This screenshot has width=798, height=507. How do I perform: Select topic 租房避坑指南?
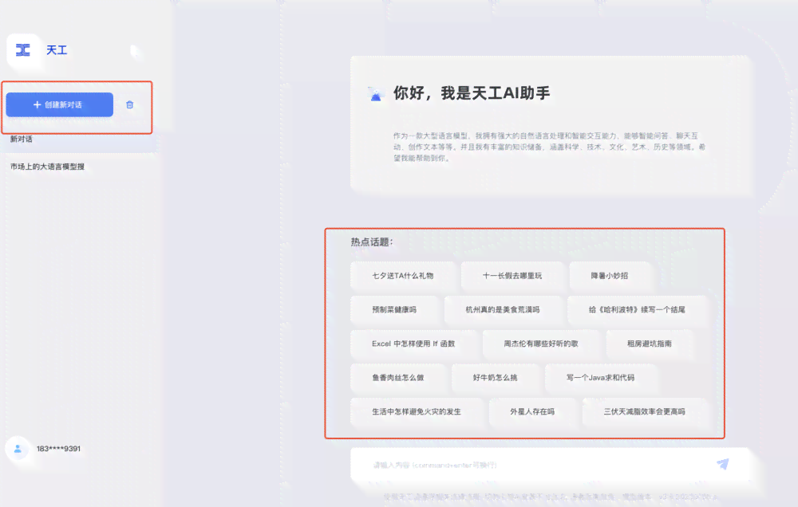pyautogui.click(x=650, y=344)
